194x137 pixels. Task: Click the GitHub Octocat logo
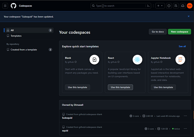(13, 6)
